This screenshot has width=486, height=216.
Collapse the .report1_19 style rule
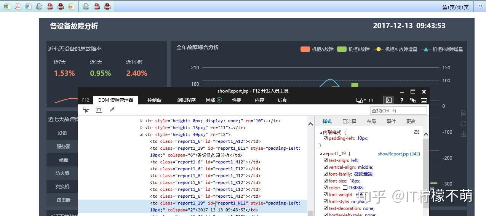coord(321,154)
